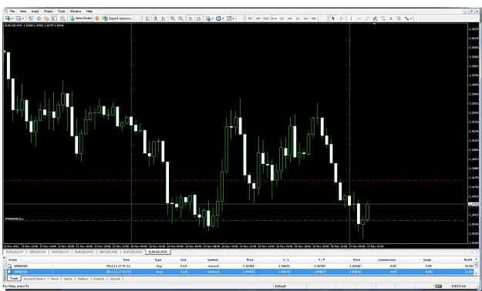Select the Equidistant Channel tool
Image resolution: width=482 pixels, height=291 pixels.
(x=375, y=18)
